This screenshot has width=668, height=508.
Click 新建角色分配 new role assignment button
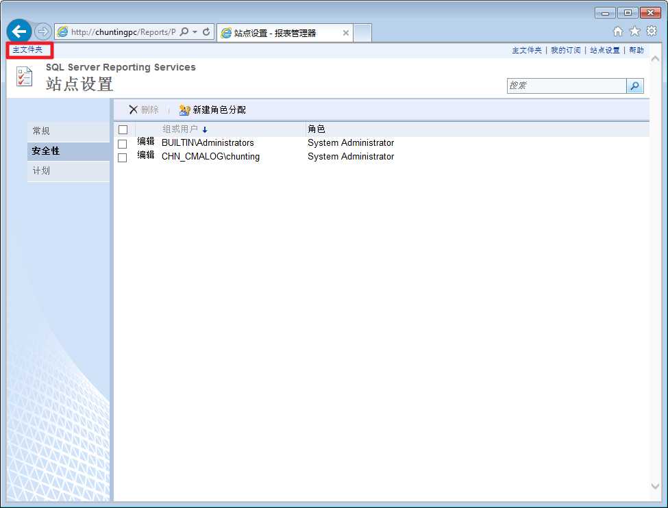coord(212,110)
